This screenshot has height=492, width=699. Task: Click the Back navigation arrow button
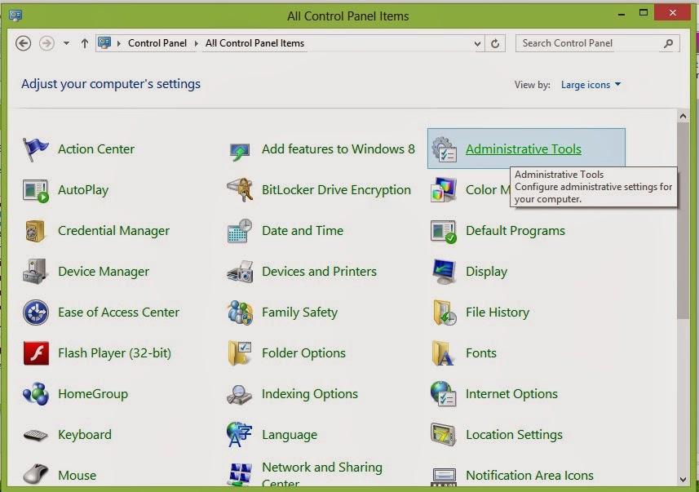(23, 43)
